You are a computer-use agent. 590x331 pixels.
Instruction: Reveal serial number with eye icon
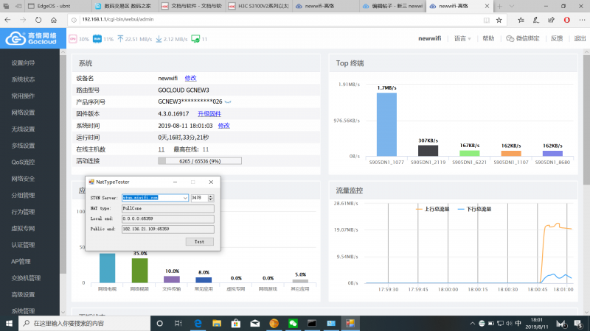tap(228, 102)
